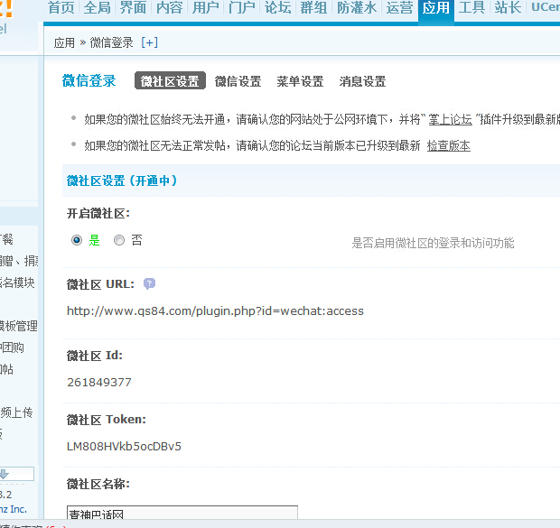Click the help icon beside 微社区 URL

[149, 283]
